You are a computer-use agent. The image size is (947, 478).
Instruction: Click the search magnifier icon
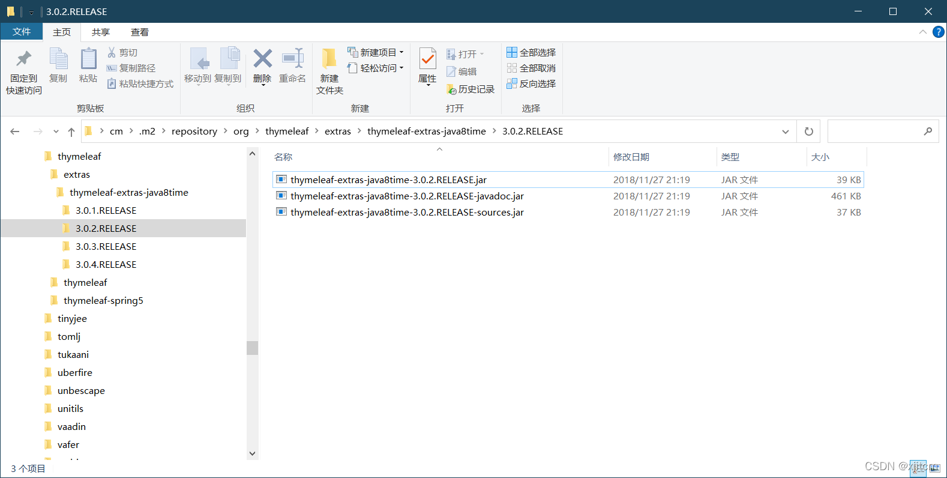(928, 132)
